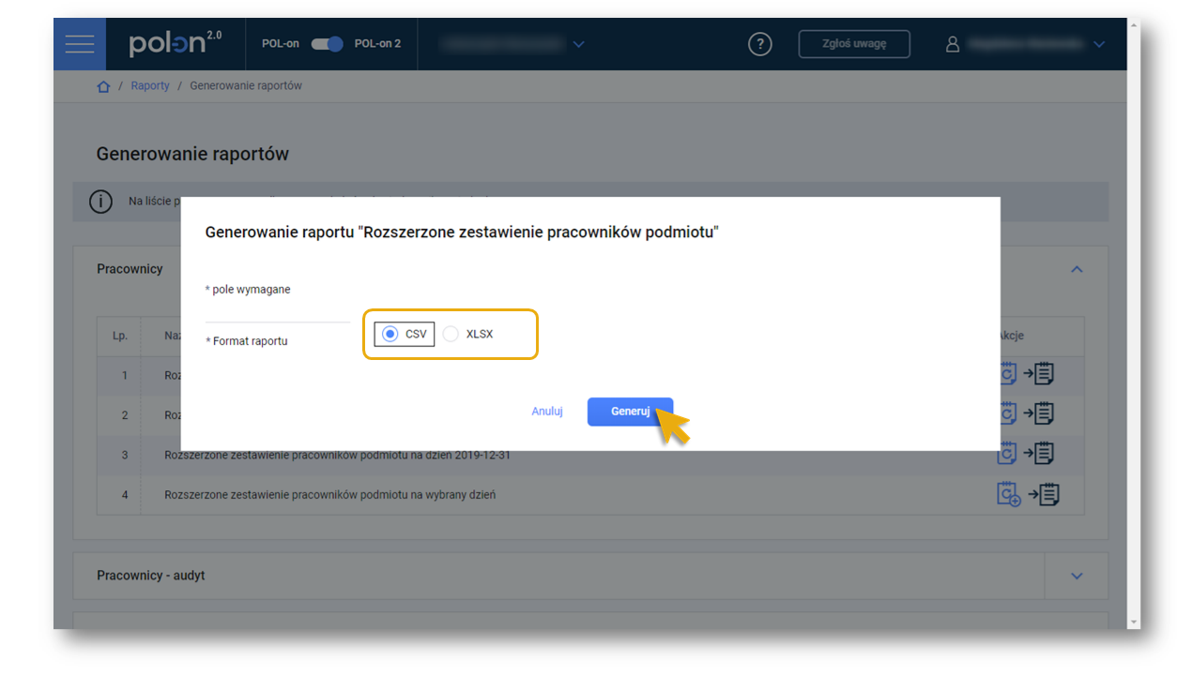The image size is (1192, 675).
Task: Select the CSV report format
Action: pos(390,335)
